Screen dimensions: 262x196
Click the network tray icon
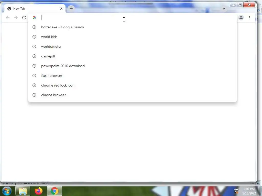[x=236, y=191]
